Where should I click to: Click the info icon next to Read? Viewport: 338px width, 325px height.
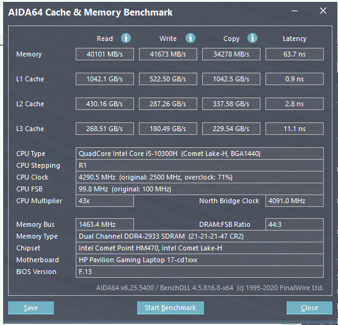tap(126, 39)
